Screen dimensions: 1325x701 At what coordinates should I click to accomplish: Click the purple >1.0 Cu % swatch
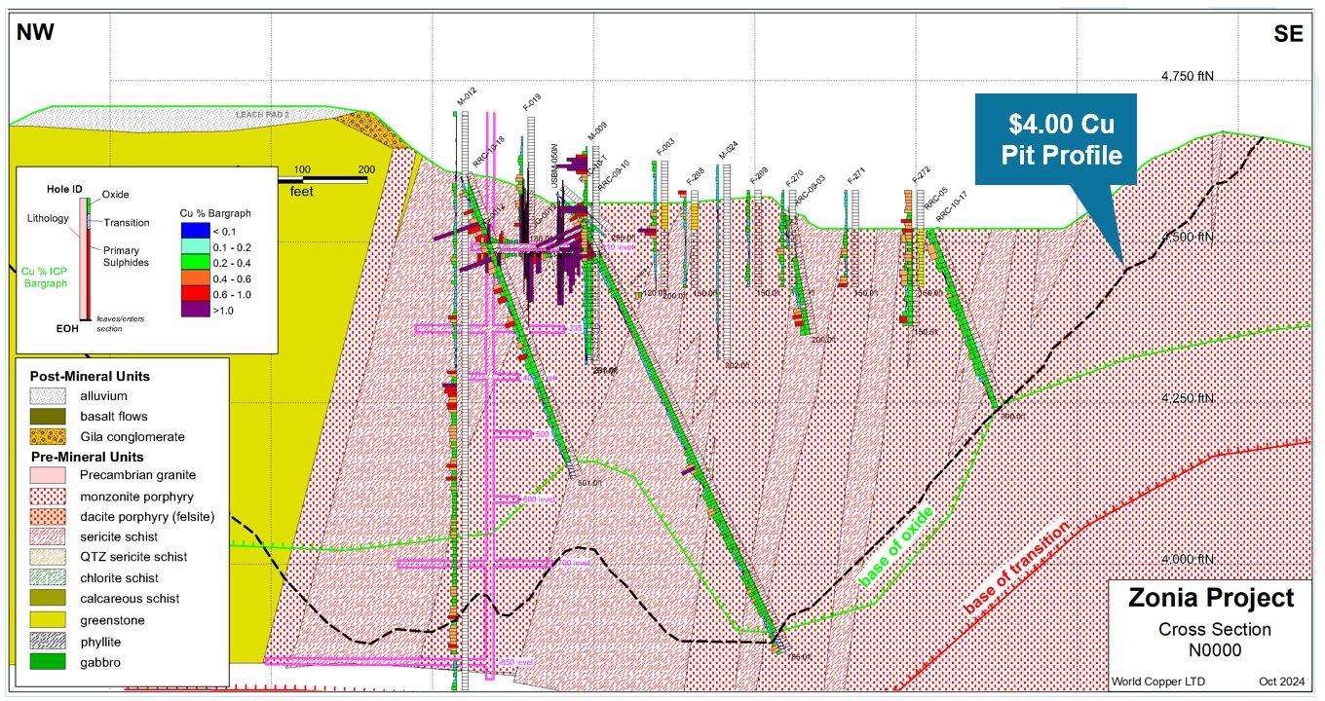[x=199, y=310]
